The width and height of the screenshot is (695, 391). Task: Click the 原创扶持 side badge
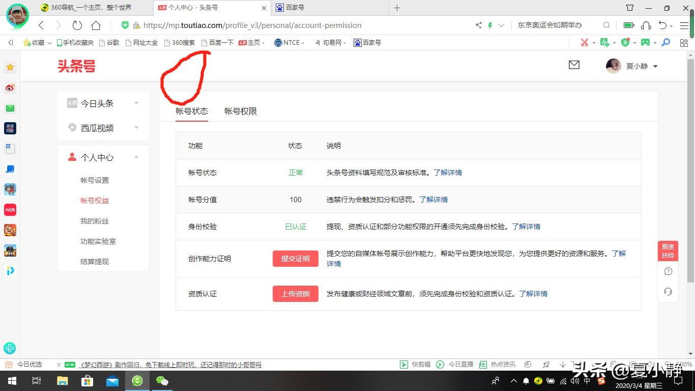668,251
